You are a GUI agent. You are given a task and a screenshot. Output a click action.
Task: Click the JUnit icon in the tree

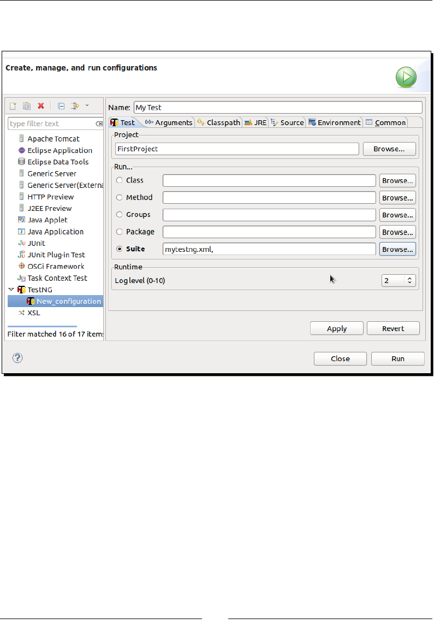point(21,243)
